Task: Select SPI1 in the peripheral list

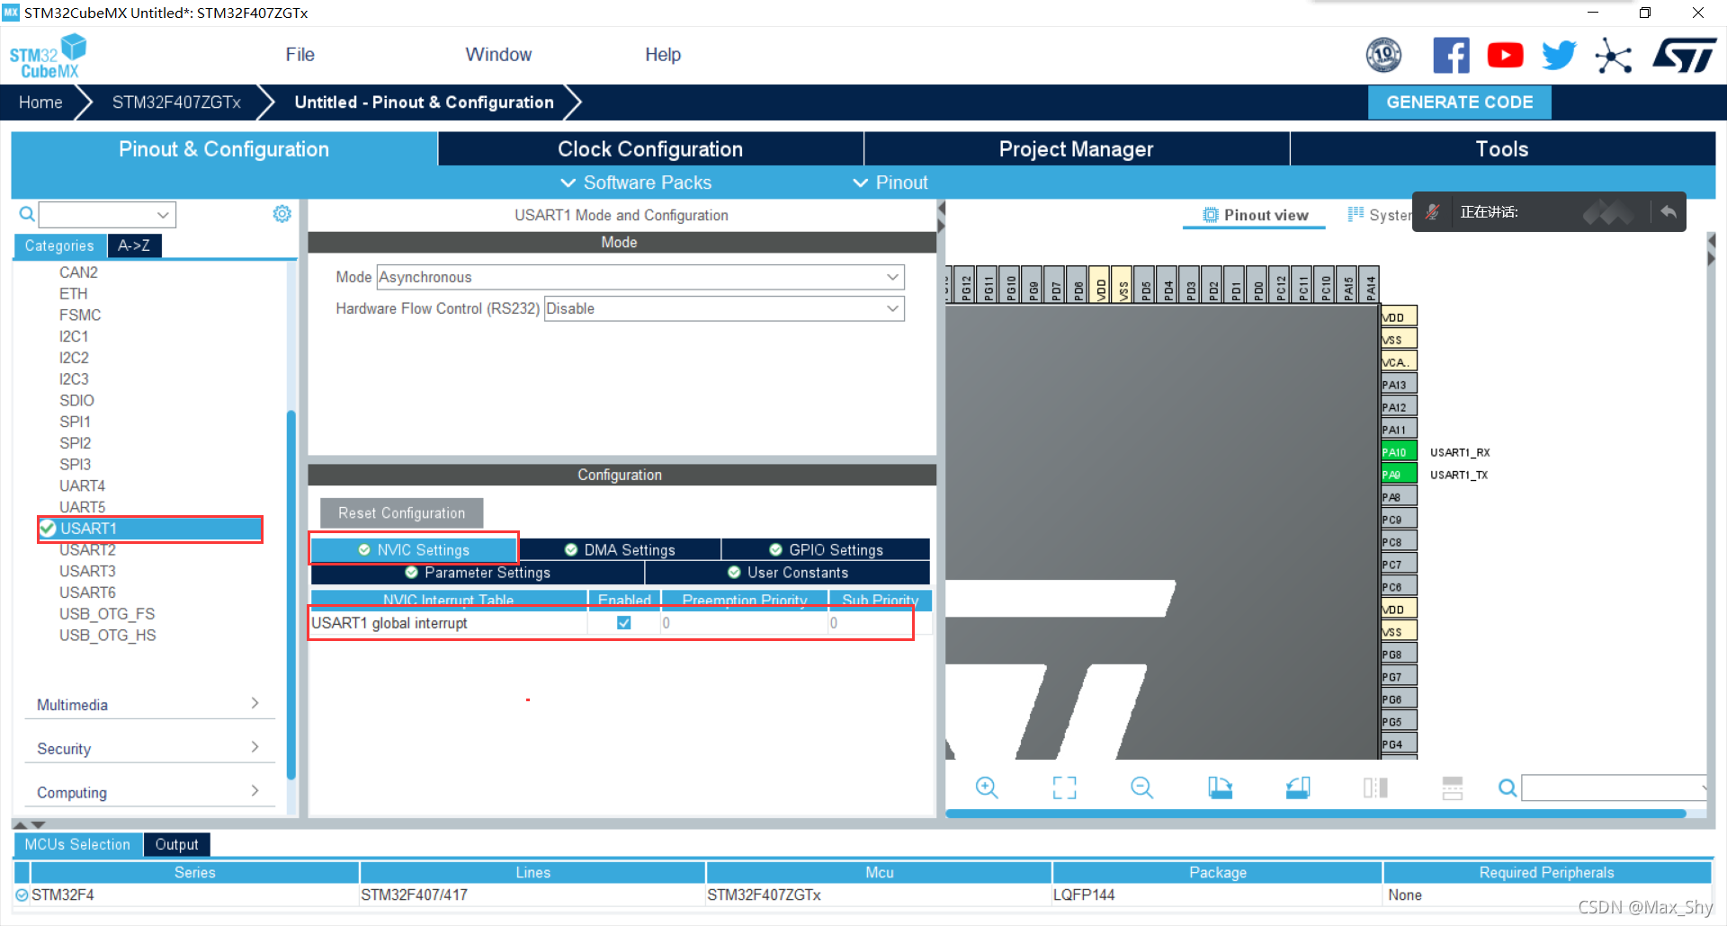Action: tap(75, 422)
